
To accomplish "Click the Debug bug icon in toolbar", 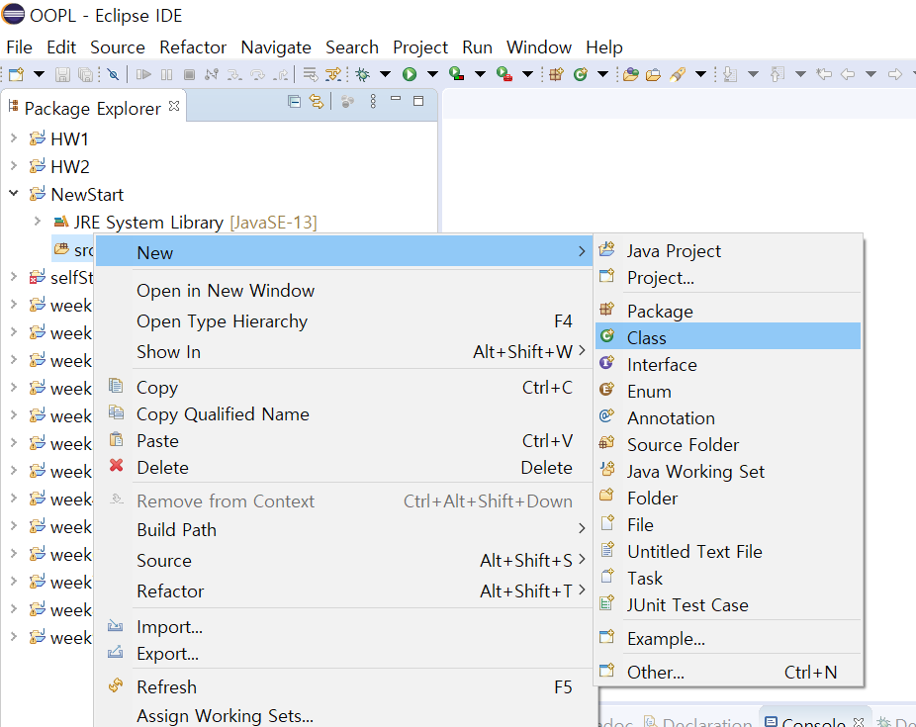I will coord(363,74).
